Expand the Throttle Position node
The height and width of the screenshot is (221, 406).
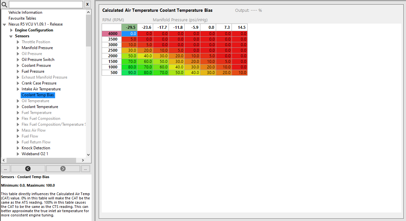point(18,42)
